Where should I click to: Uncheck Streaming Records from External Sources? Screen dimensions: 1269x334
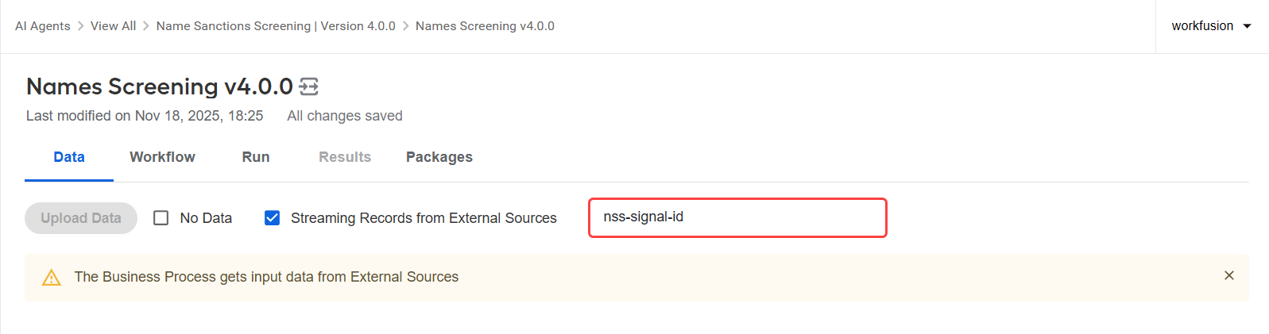point(272,218)
